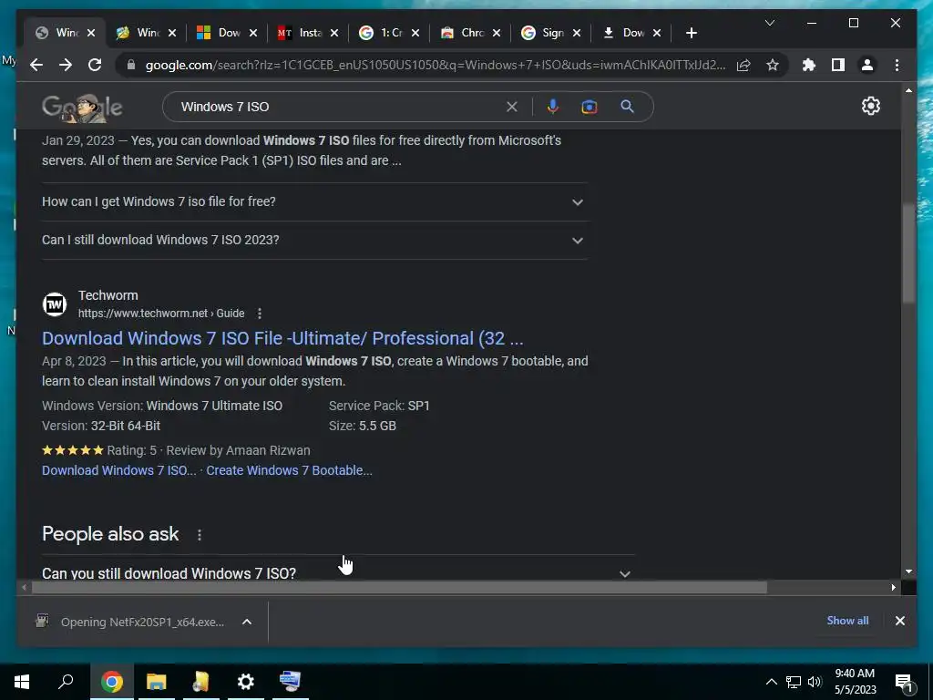Focus the Chrome address bar URL
This screenshot has height=700, width=933.
click(435, 65)
